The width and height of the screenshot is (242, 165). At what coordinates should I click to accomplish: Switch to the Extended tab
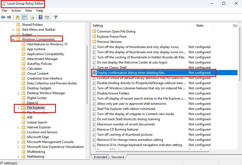[x=100, y=157]
